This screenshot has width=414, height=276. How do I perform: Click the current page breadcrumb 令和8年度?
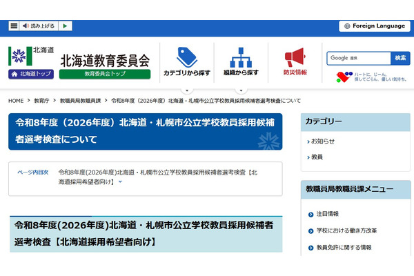(x=206, y=101)
